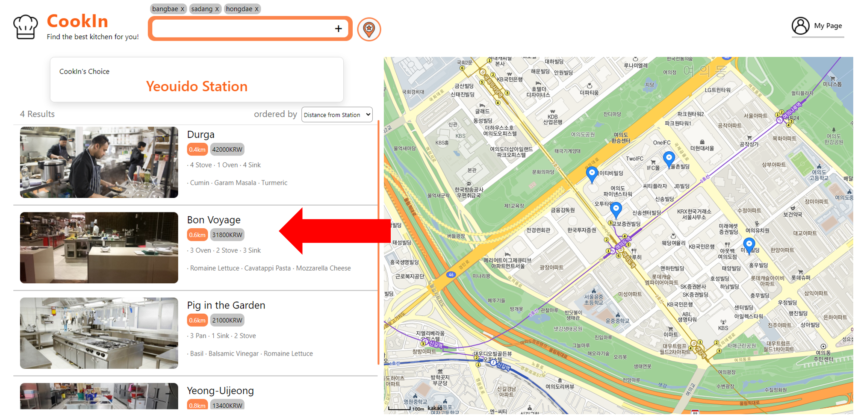
Task: Click the plus icon in search box
Action: pos(338,29)
